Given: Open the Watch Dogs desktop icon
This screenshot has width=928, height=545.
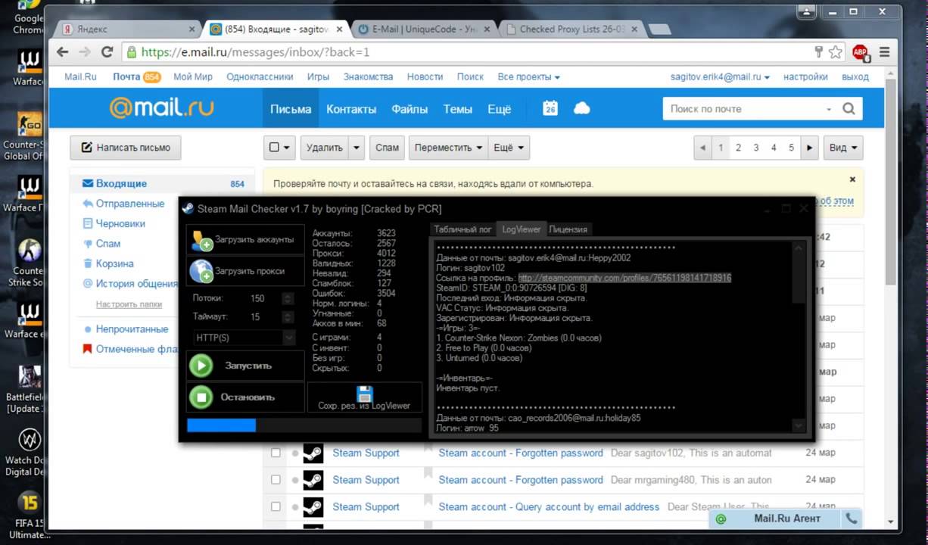Looking at the screenshot, I should click(x=29, y=452).
